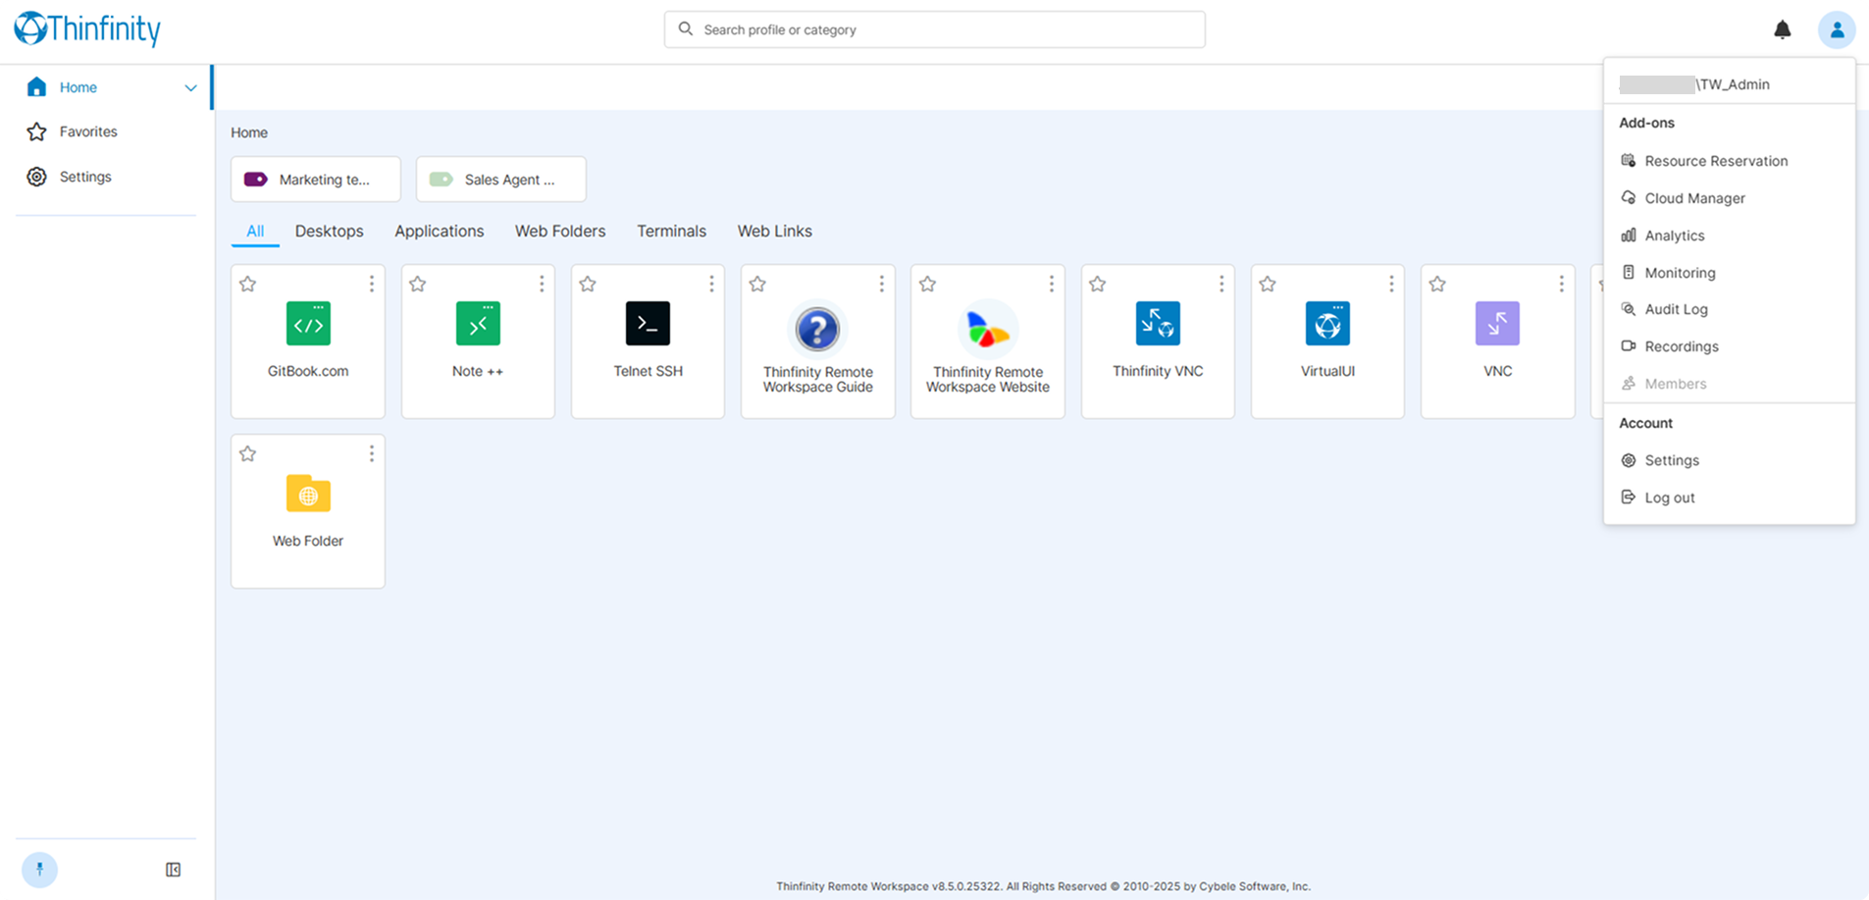Open the VirtualUI application icon
Screen dimensions: 1869x900
click(x=1327, y=324)
